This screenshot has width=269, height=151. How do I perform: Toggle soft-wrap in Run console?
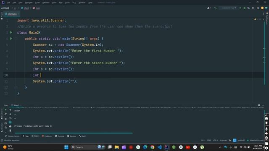(x=10, y=118)
